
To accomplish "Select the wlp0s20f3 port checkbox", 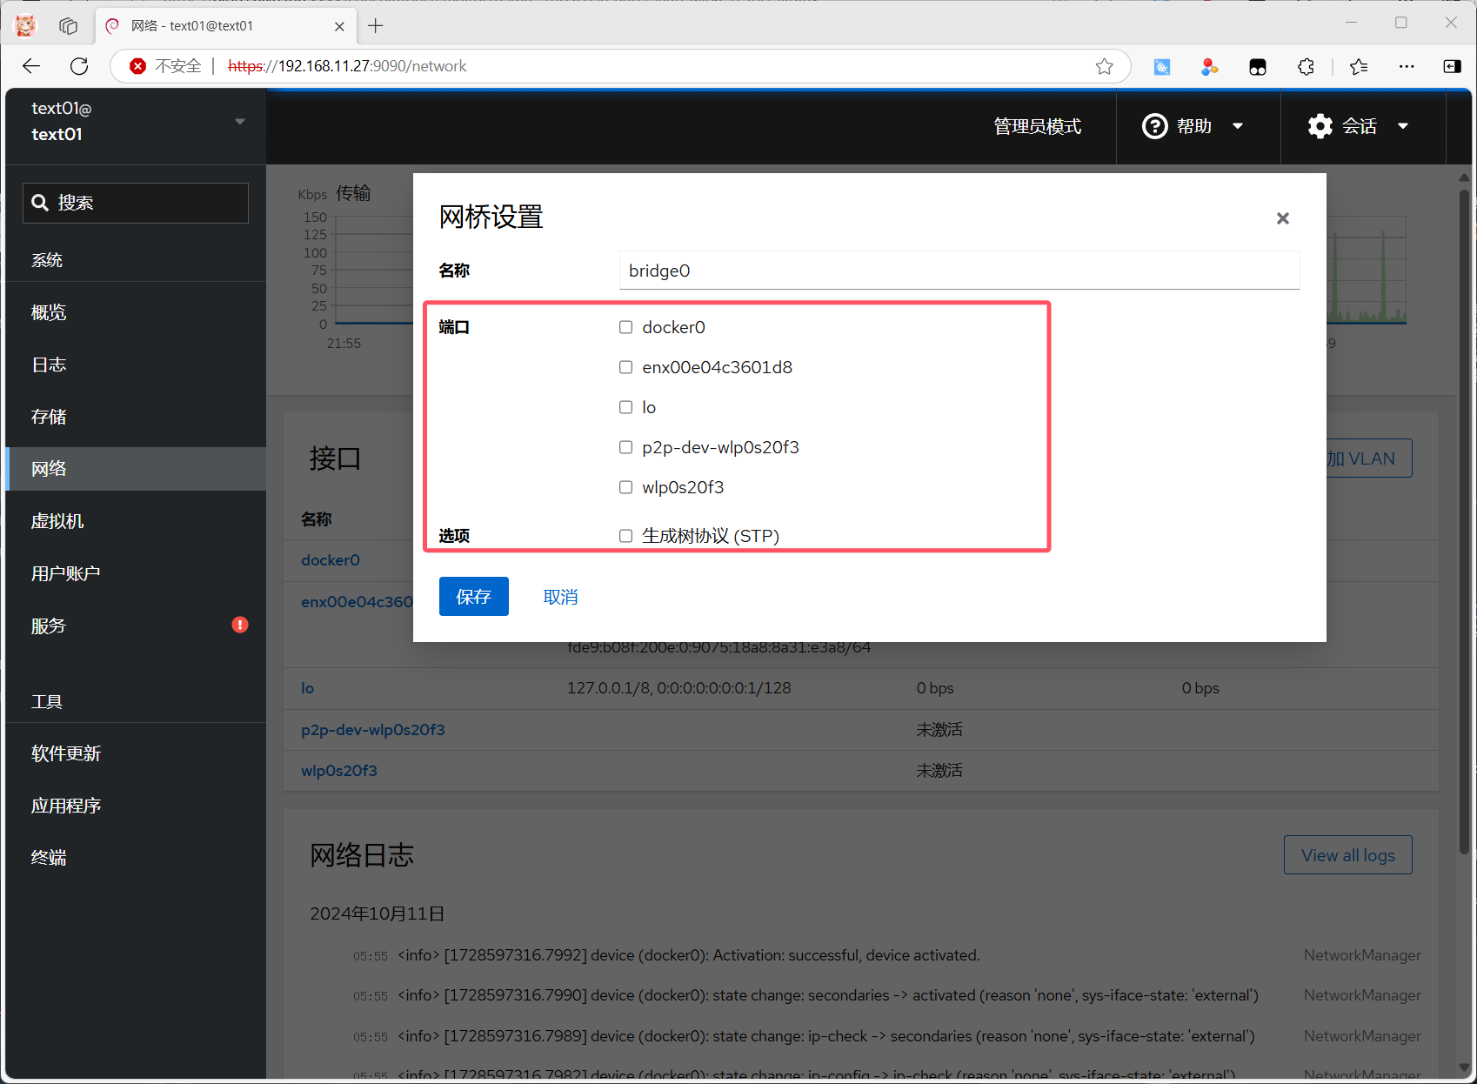I will click(x=625, y=487).
